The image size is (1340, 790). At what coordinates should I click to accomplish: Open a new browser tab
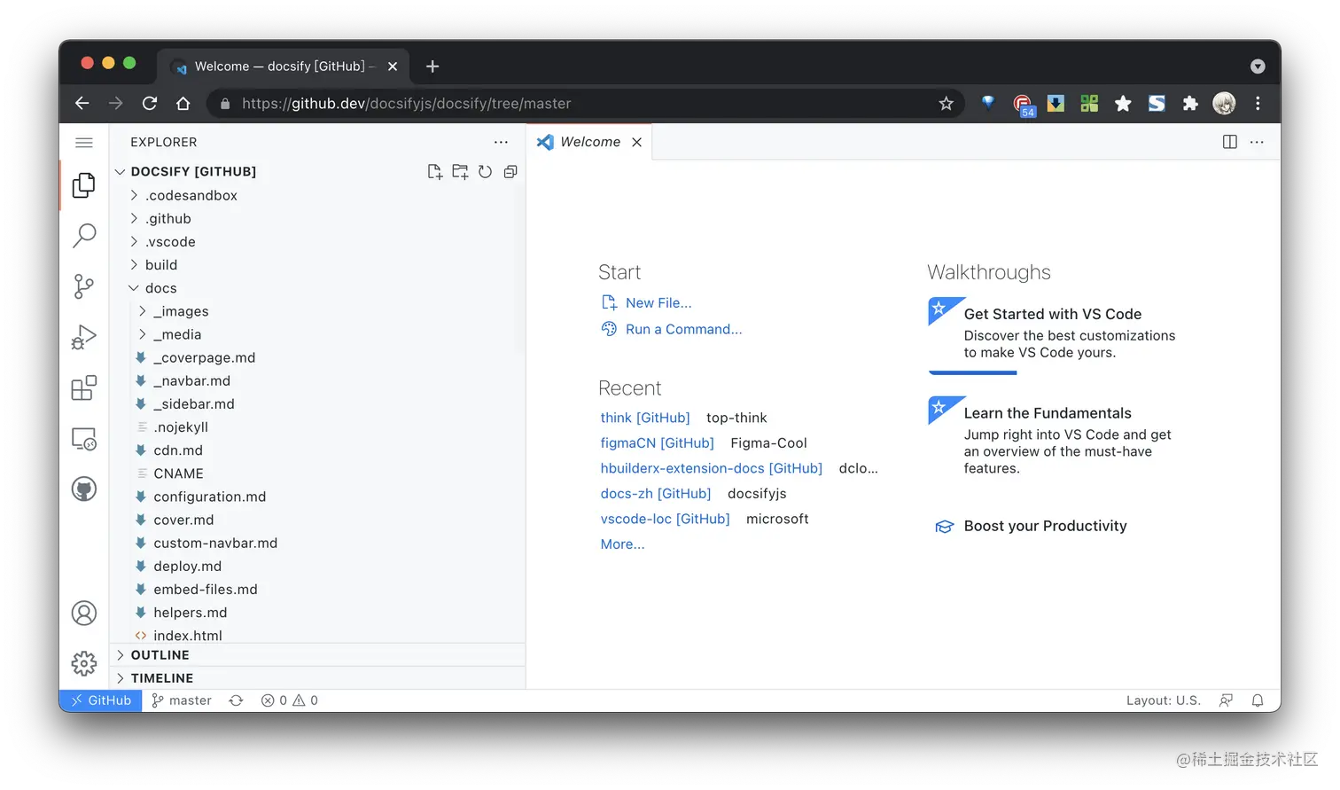[x=432, y=66]
